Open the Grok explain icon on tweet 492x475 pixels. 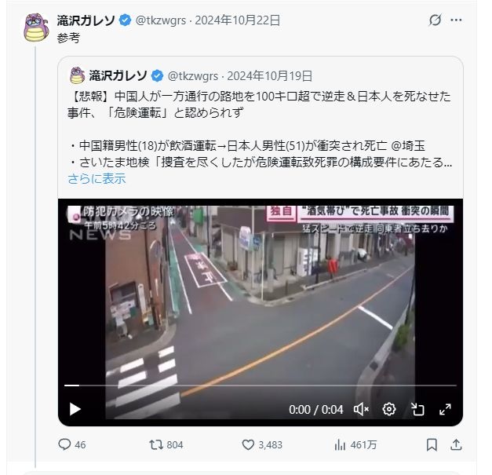pyautogui.click(x=435, y=20)
